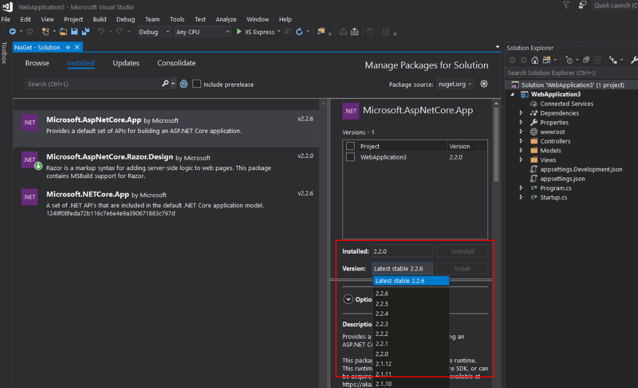Start debugging with green IIS Express play icon
Image resolution: width=638 pixels, height=388 pixels.
click(x=239, y=32)
